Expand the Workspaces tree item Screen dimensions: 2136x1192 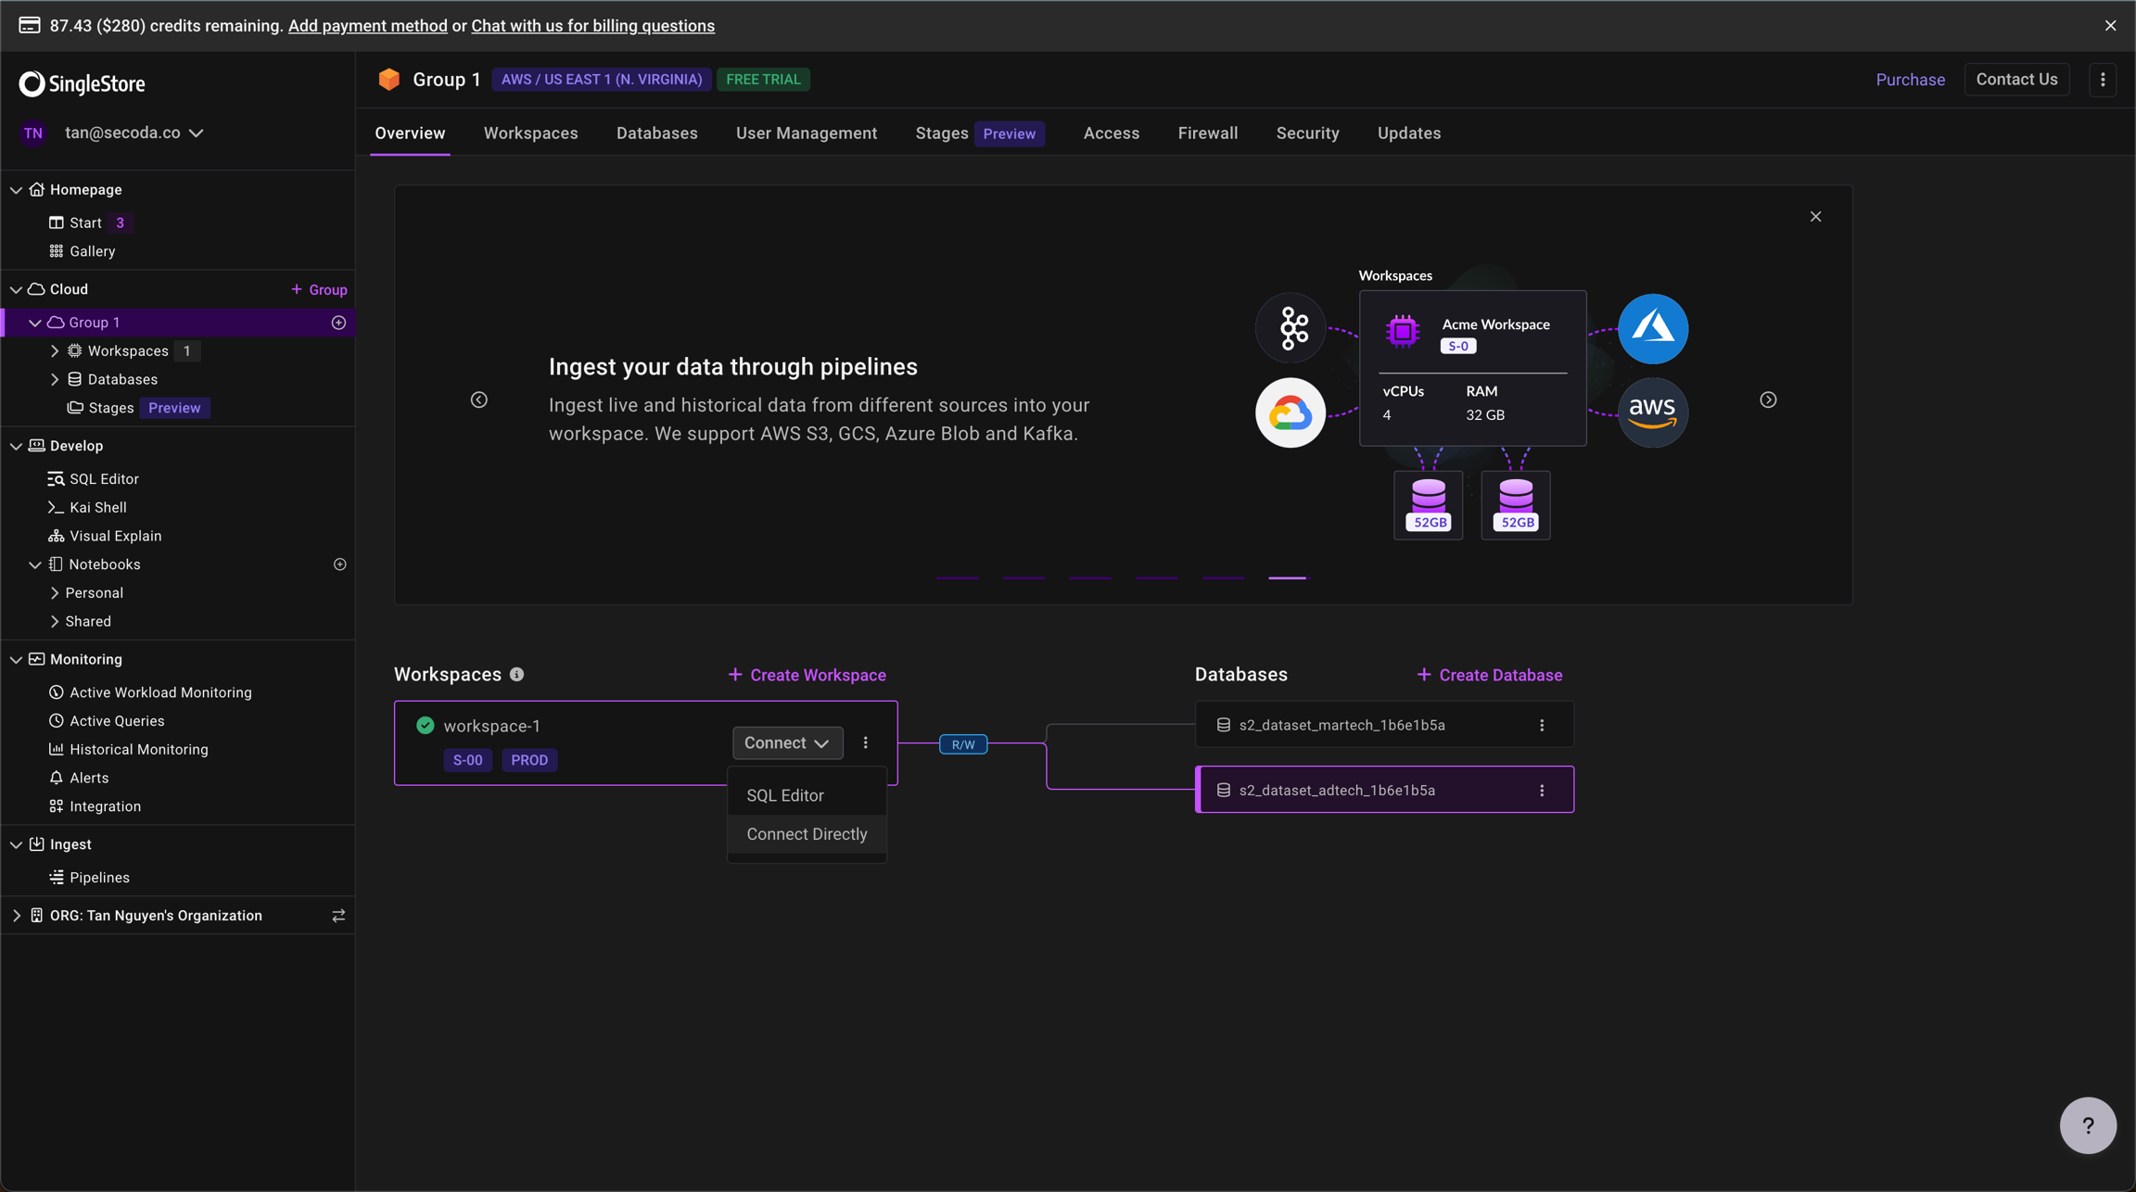(55, 351)
